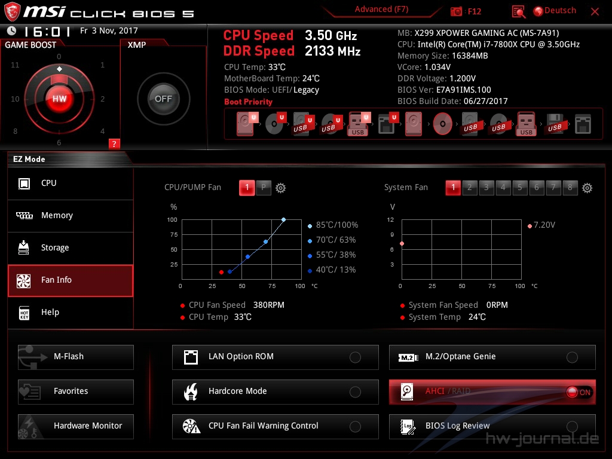Open Favorites button
Image resolution: width=612 pixels, height=459 pixels.
[x=76, y=392]
